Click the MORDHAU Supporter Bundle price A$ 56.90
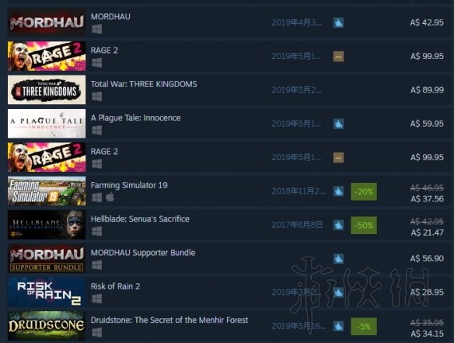This screenshot has height=343, width=454. click(427, 258)
